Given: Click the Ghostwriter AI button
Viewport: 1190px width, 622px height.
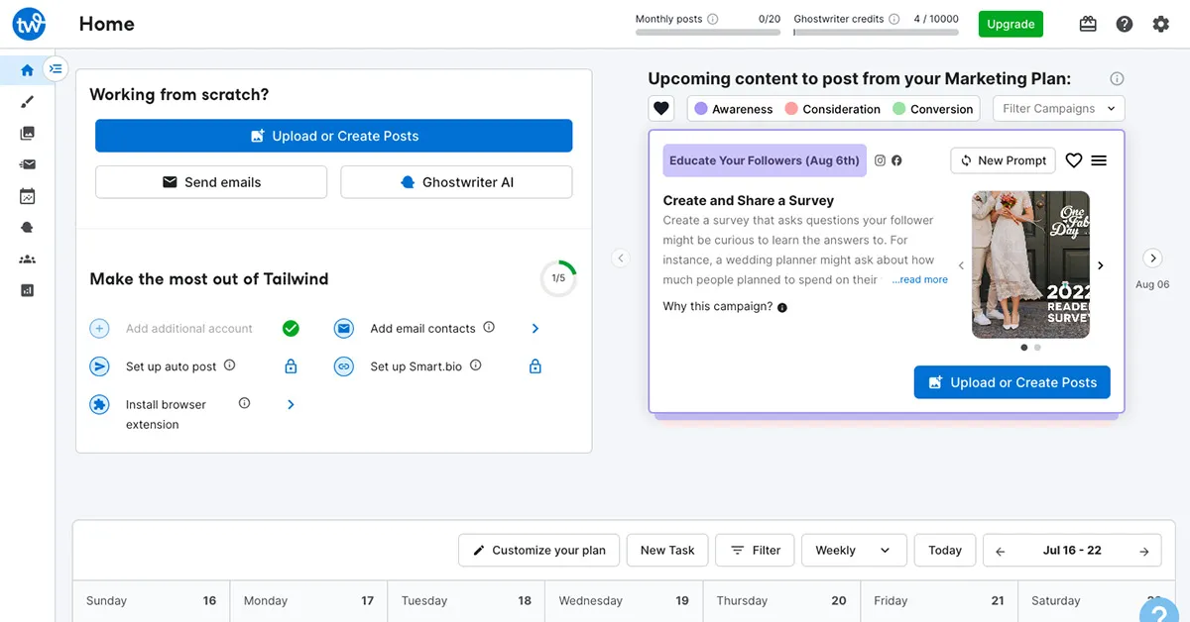Looking at the screenshot, I should (456, 182).
